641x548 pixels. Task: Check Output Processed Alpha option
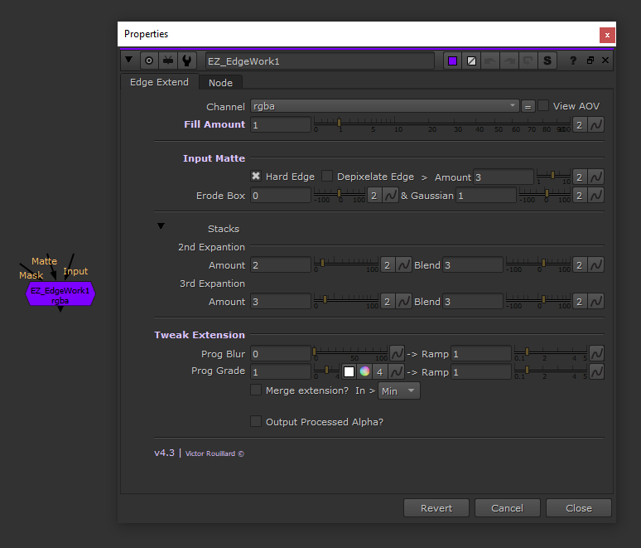point(256,421)
